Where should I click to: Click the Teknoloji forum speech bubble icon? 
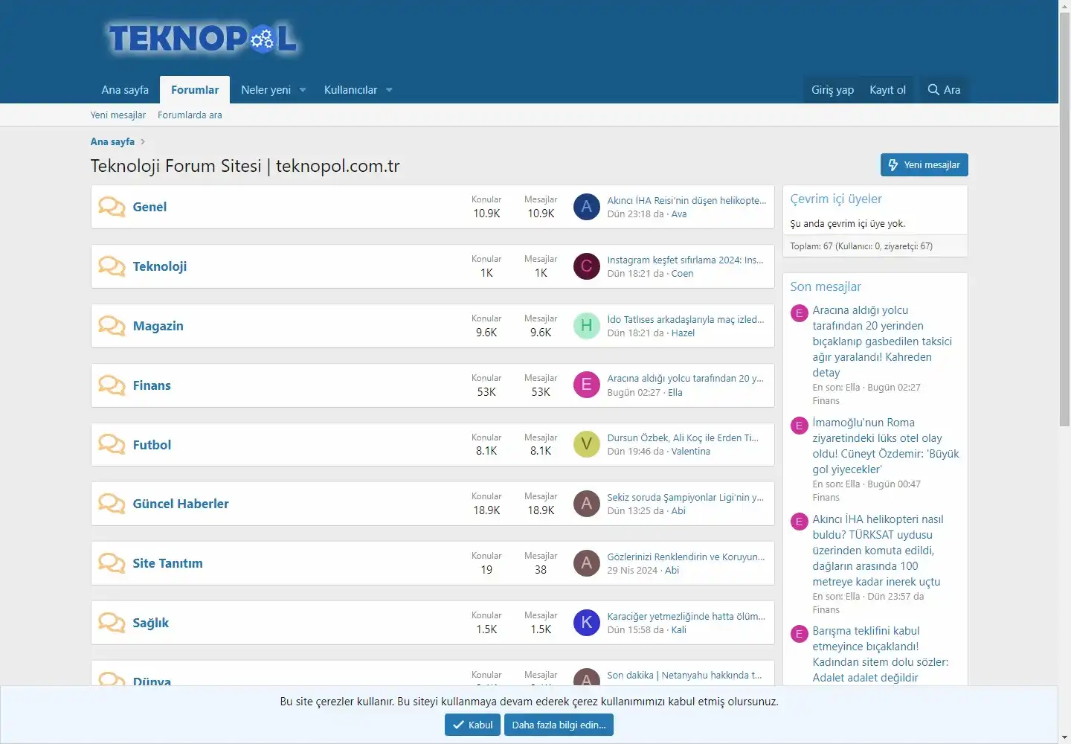(x=112, y=266)
